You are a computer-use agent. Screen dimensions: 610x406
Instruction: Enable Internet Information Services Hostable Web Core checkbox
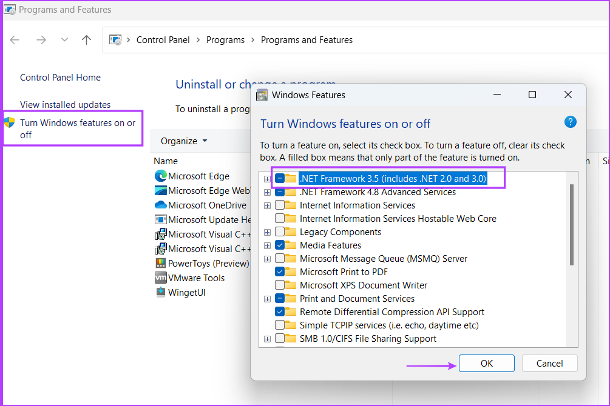click(279, 218)
